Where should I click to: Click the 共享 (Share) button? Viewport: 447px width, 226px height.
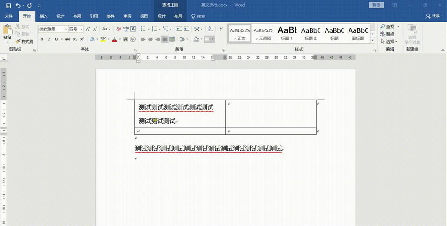click(x=432, y=16)
